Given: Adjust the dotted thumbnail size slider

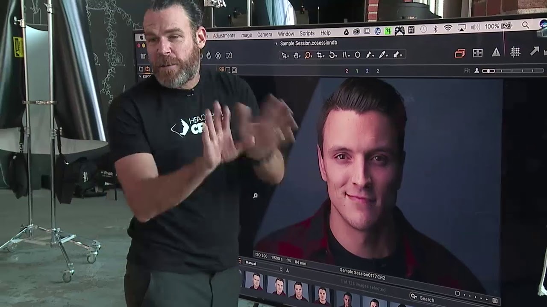Looking at the screenshot, I should point(475,297).
